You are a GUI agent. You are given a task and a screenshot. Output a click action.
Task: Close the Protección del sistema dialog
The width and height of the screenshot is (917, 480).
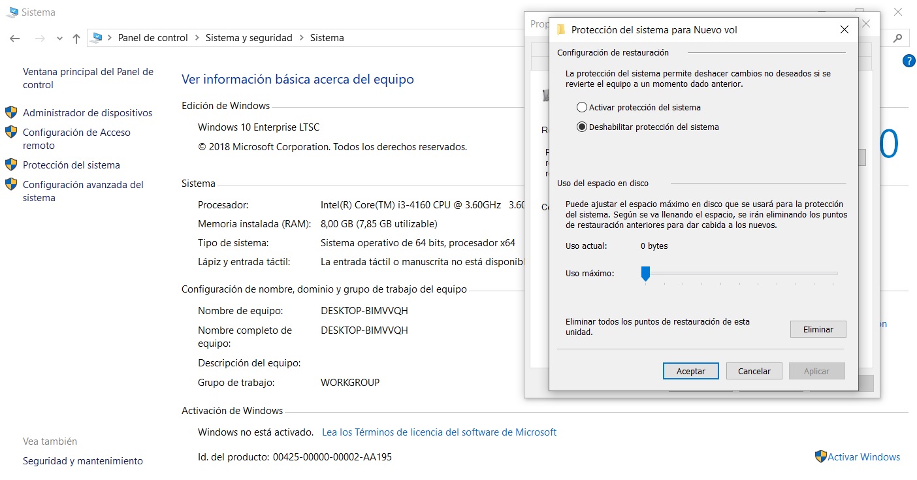[x=844, y=29]
